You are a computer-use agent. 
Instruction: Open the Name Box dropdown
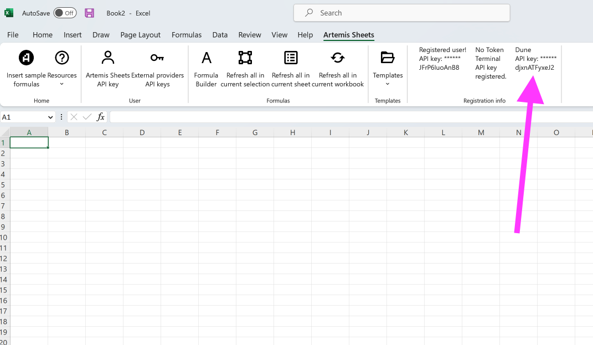tap(50, 117)
